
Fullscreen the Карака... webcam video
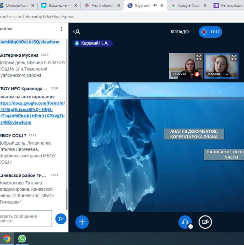(x=234, y=57)
